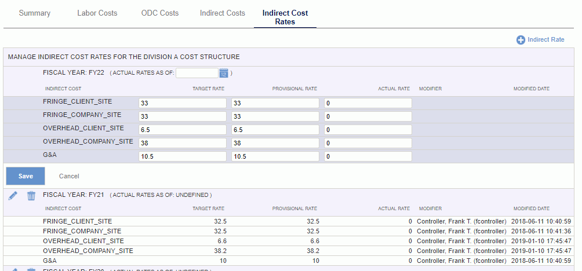
Task: Edit FY22 OVERHEAD_CLIENT_SITE provisional rate field
Action: point(275,130)
